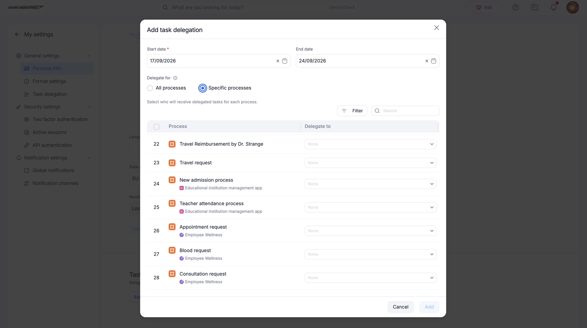Open the End date calendar picker

tap(433, 61)
